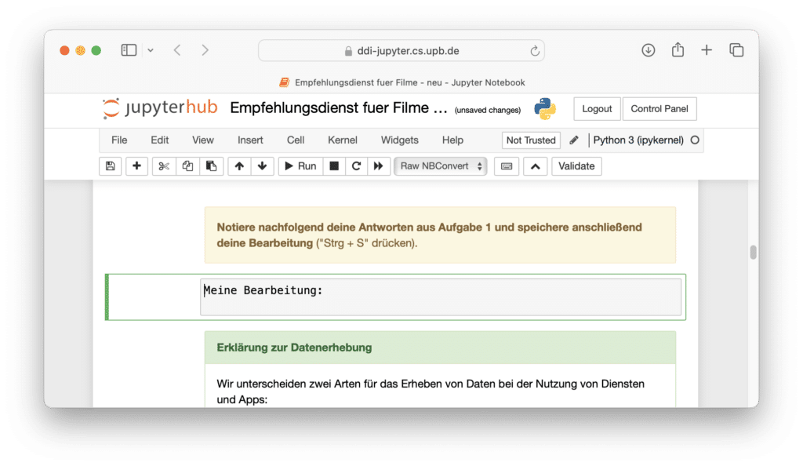The height and width of the screenshot is (466, 803).
Task: Save the notebook with the floppy disk icon
Action: pyautogui.click(x=110, y=166)
